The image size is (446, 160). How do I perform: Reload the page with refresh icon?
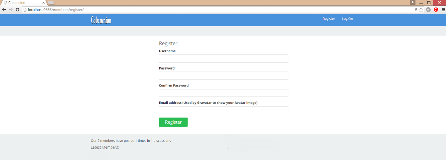pyautogui.click(x=18, y=10)
